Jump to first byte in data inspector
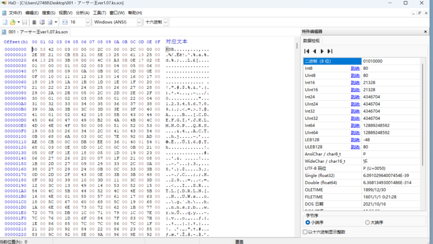The image size is (433, 244). pos(307,51)
